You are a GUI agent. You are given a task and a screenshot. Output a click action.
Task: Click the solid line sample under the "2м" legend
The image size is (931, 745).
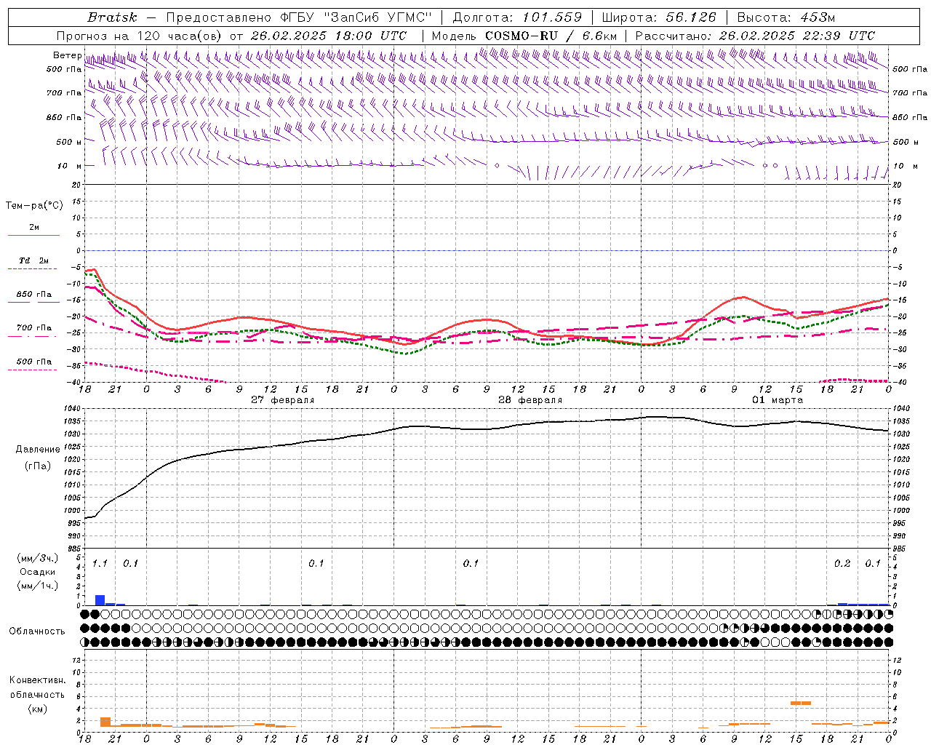[33, 235]
